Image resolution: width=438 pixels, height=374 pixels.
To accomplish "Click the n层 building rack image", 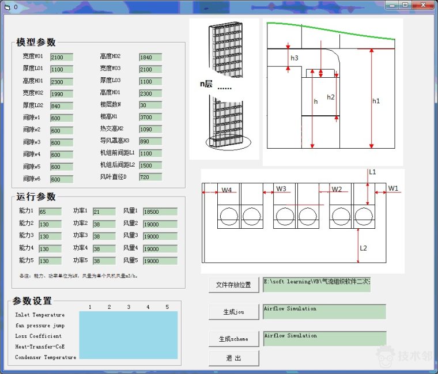I will point(224,89).
